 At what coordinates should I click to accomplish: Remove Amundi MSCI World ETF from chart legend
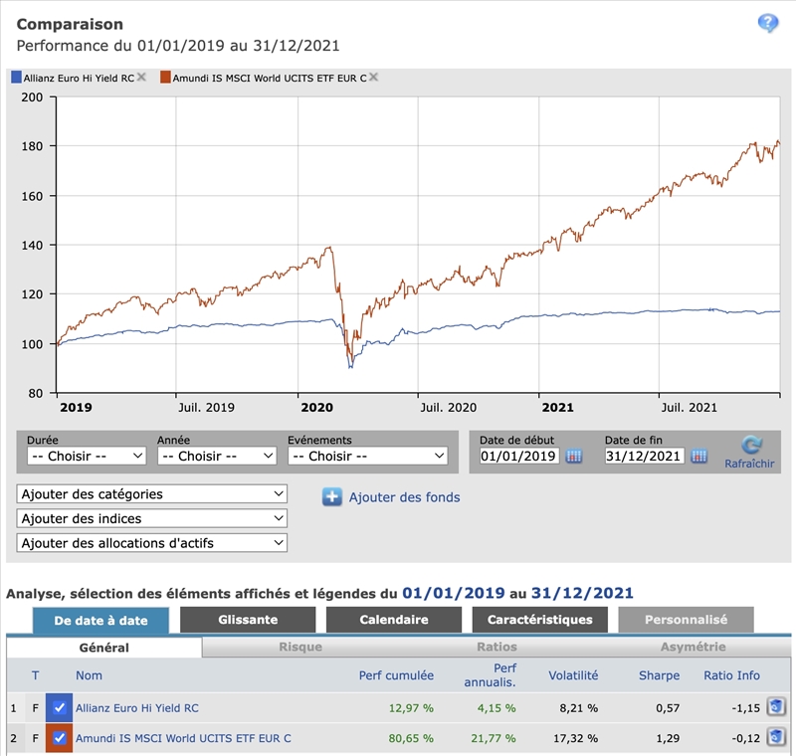(373, 77)
